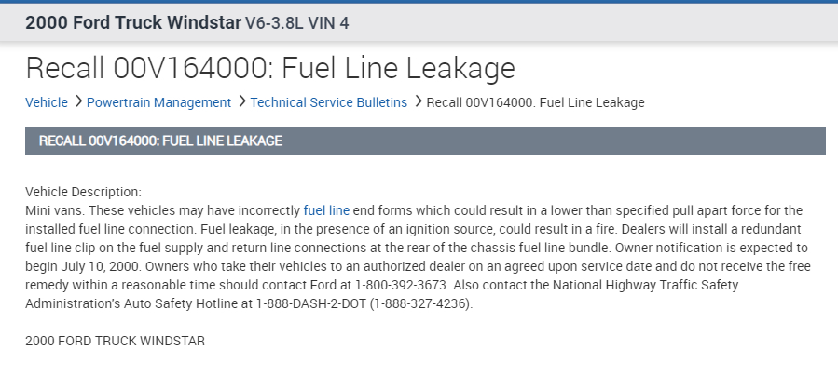
Task: Navigate to Technical Service Bulletins breadcrumb
Action: pyautogui.click(x=328, y=102)
